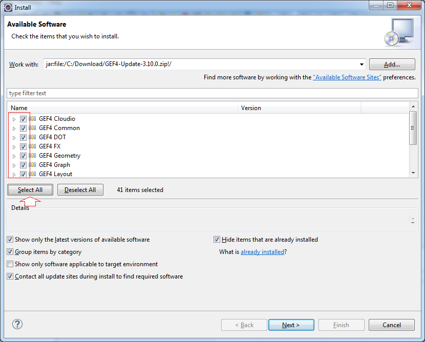
Task: Uncheck the GEF4 DOT checkbox
Action: click(23, 137)
